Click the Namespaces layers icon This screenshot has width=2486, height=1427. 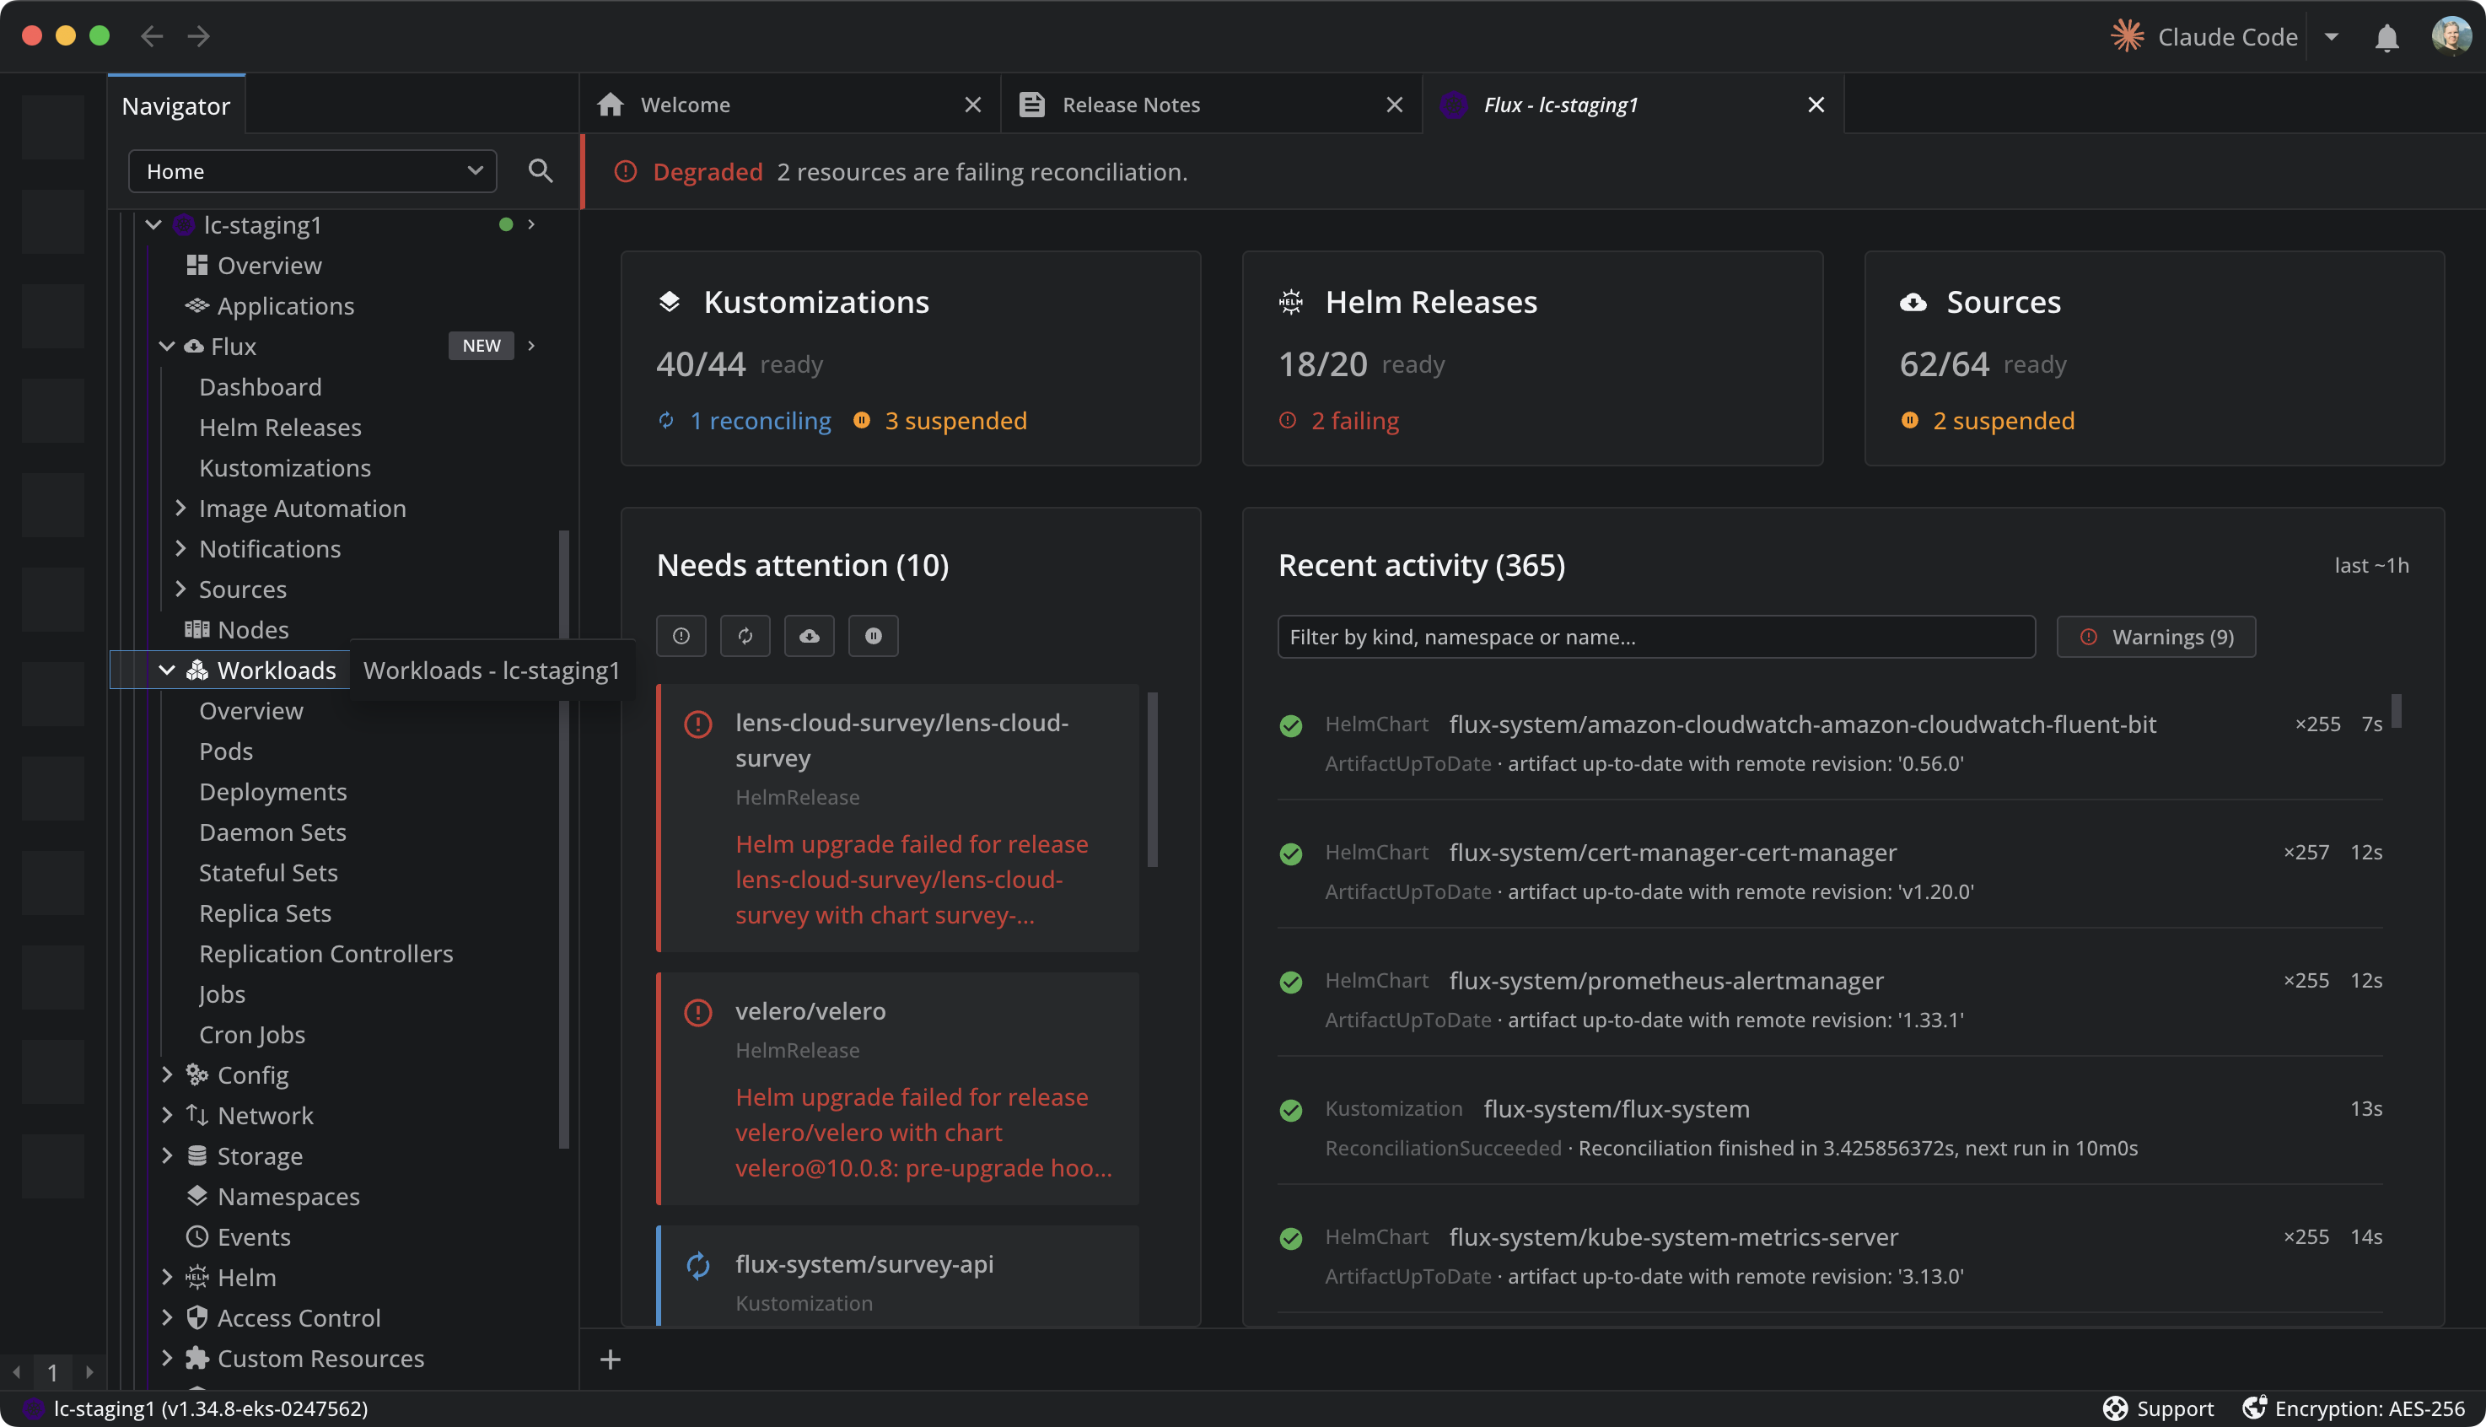197,1196
